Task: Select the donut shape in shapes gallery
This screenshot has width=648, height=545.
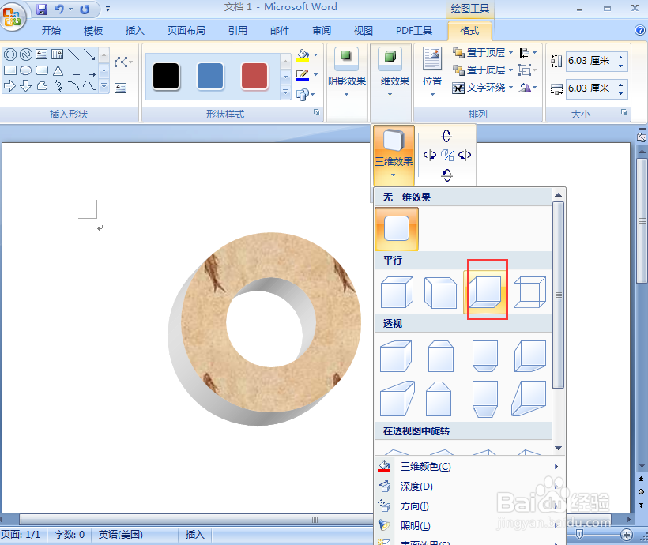Action: [10, 54]
